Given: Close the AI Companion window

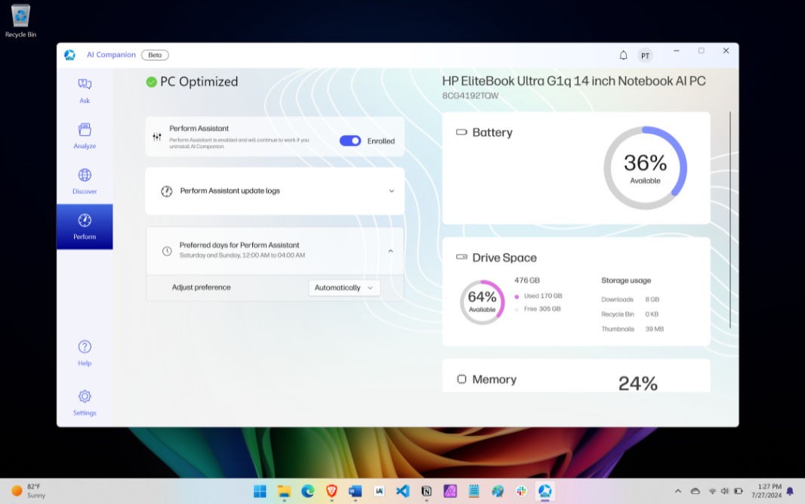Looking at the screenshot, I should [x=726, y=51].
